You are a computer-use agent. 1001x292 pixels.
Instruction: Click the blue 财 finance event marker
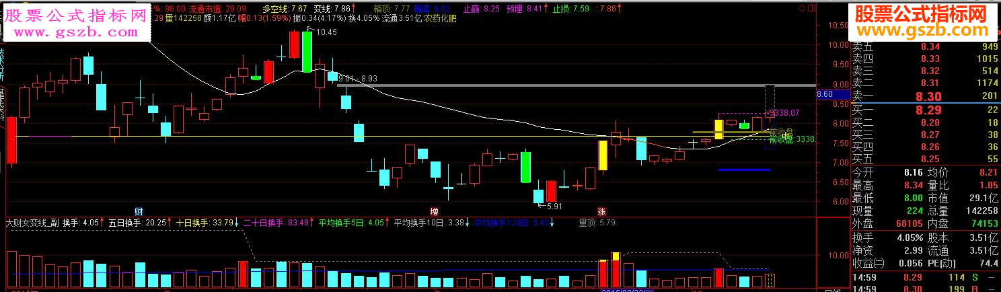point(139,211)
